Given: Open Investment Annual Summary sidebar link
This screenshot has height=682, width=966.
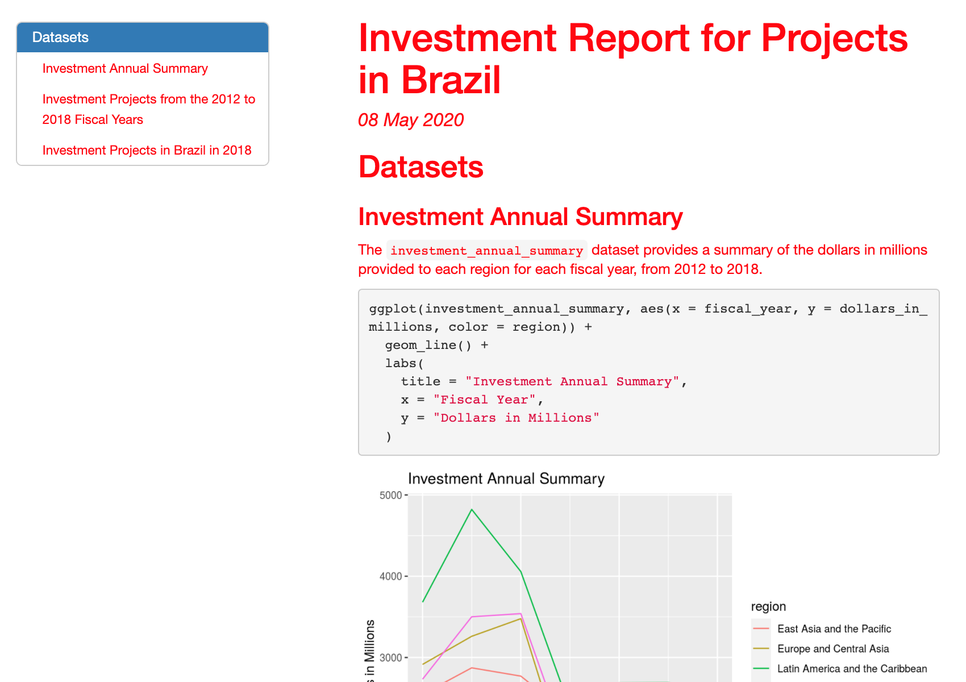Looking at the screenshot, I should (x=125, y=69).
